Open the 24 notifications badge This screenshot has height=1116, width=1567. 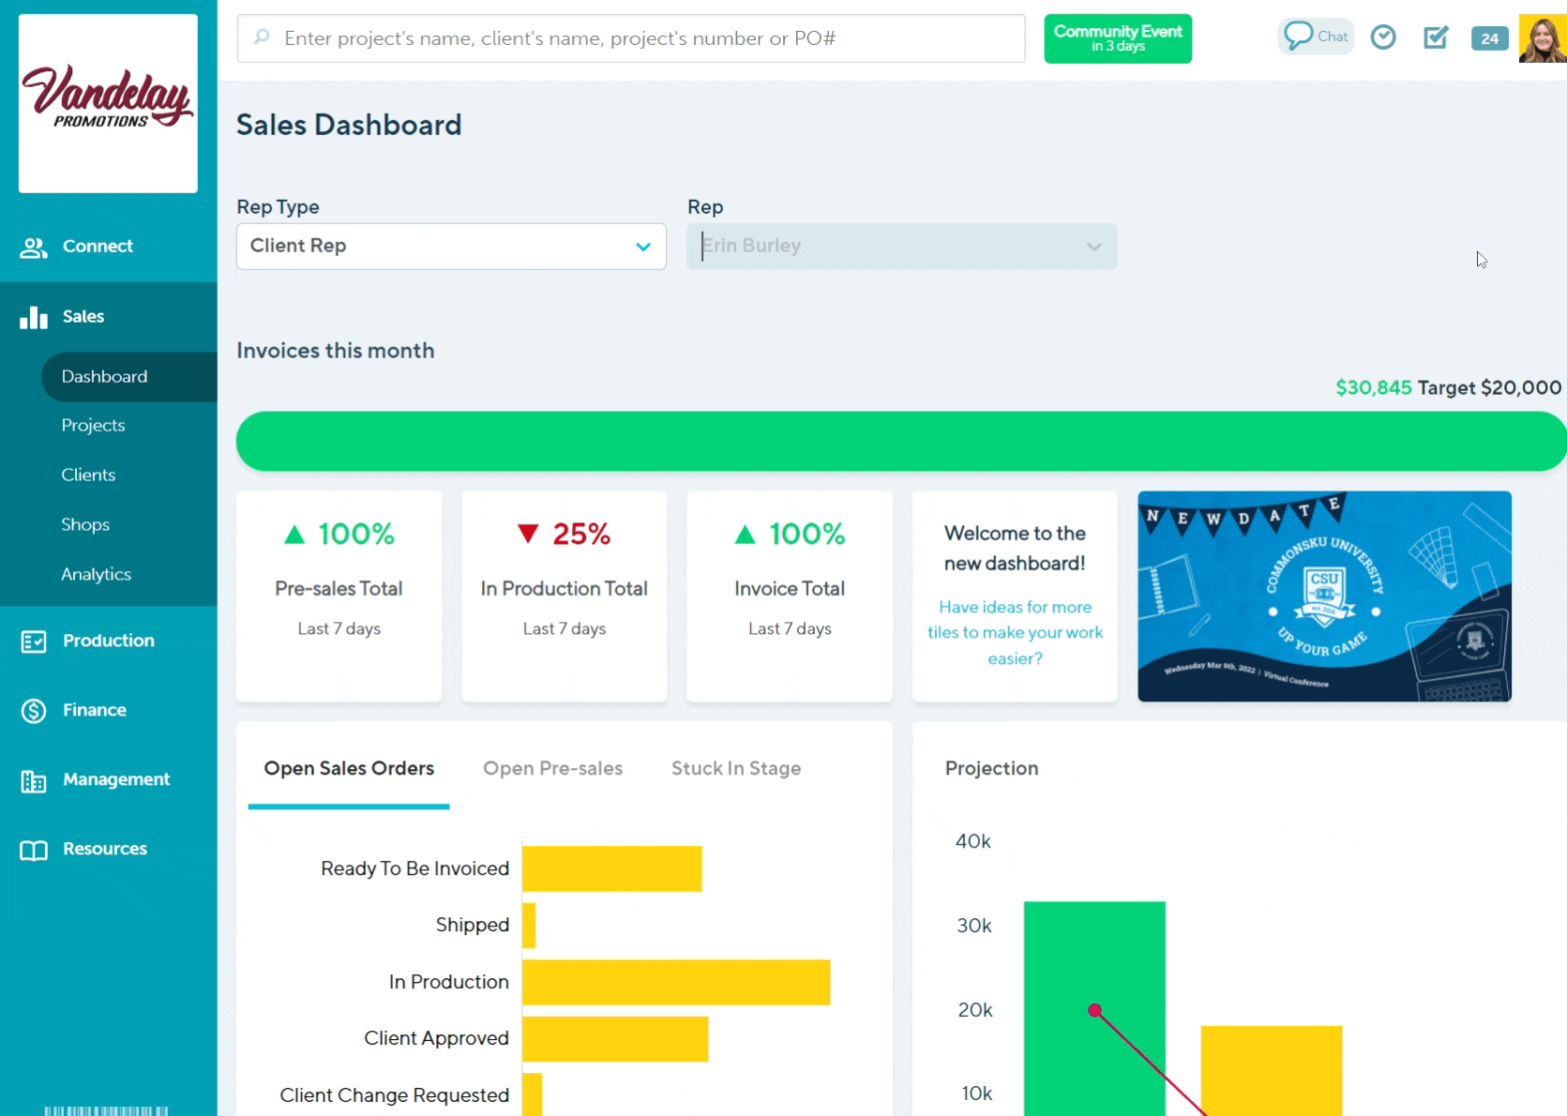coord(1489,38)
